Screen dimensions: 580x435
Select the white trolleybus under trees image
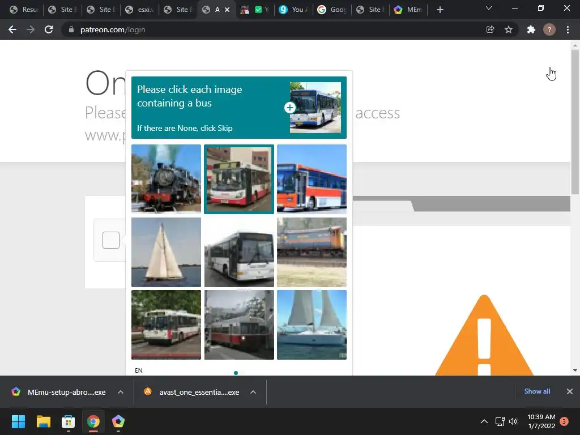(166, 325)
